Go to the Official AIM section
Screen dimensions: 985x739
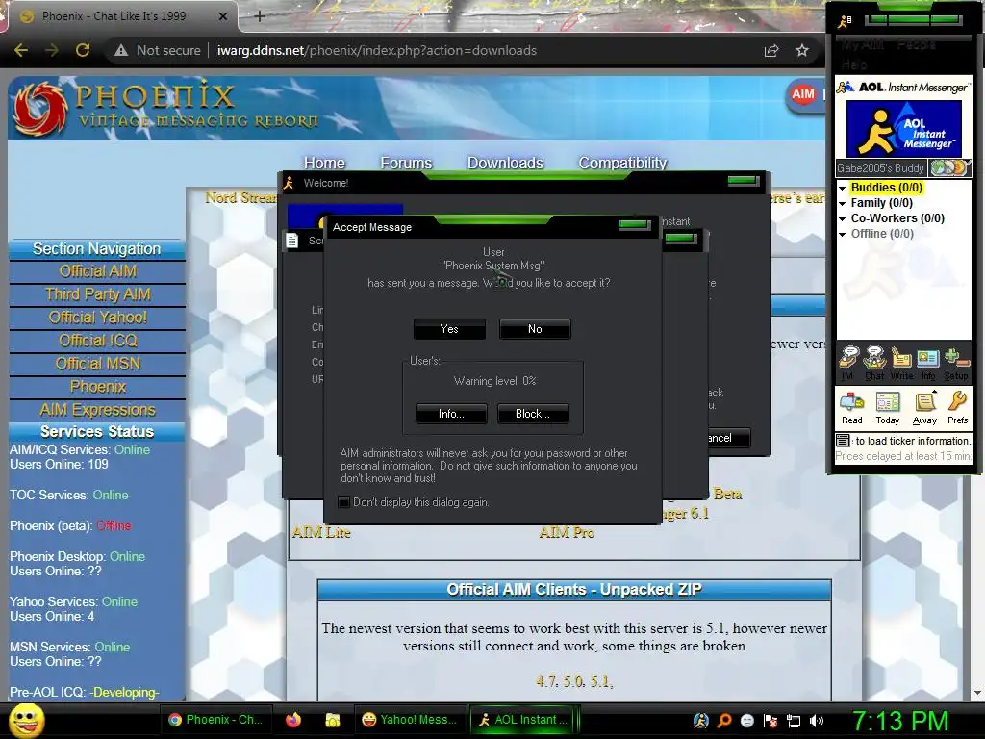97,271
